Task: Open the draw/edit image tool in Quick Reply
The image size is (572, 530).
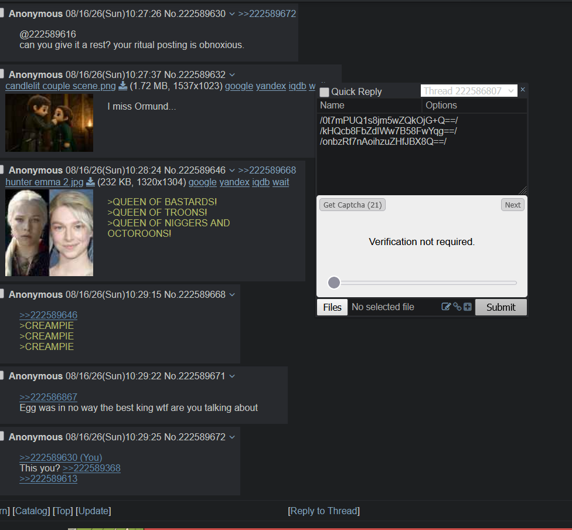Action: pos(446,307)
